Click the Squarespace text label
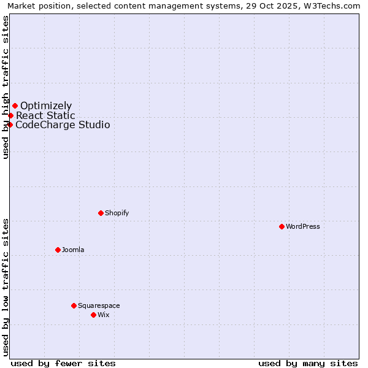 click(x=99, y=305)
